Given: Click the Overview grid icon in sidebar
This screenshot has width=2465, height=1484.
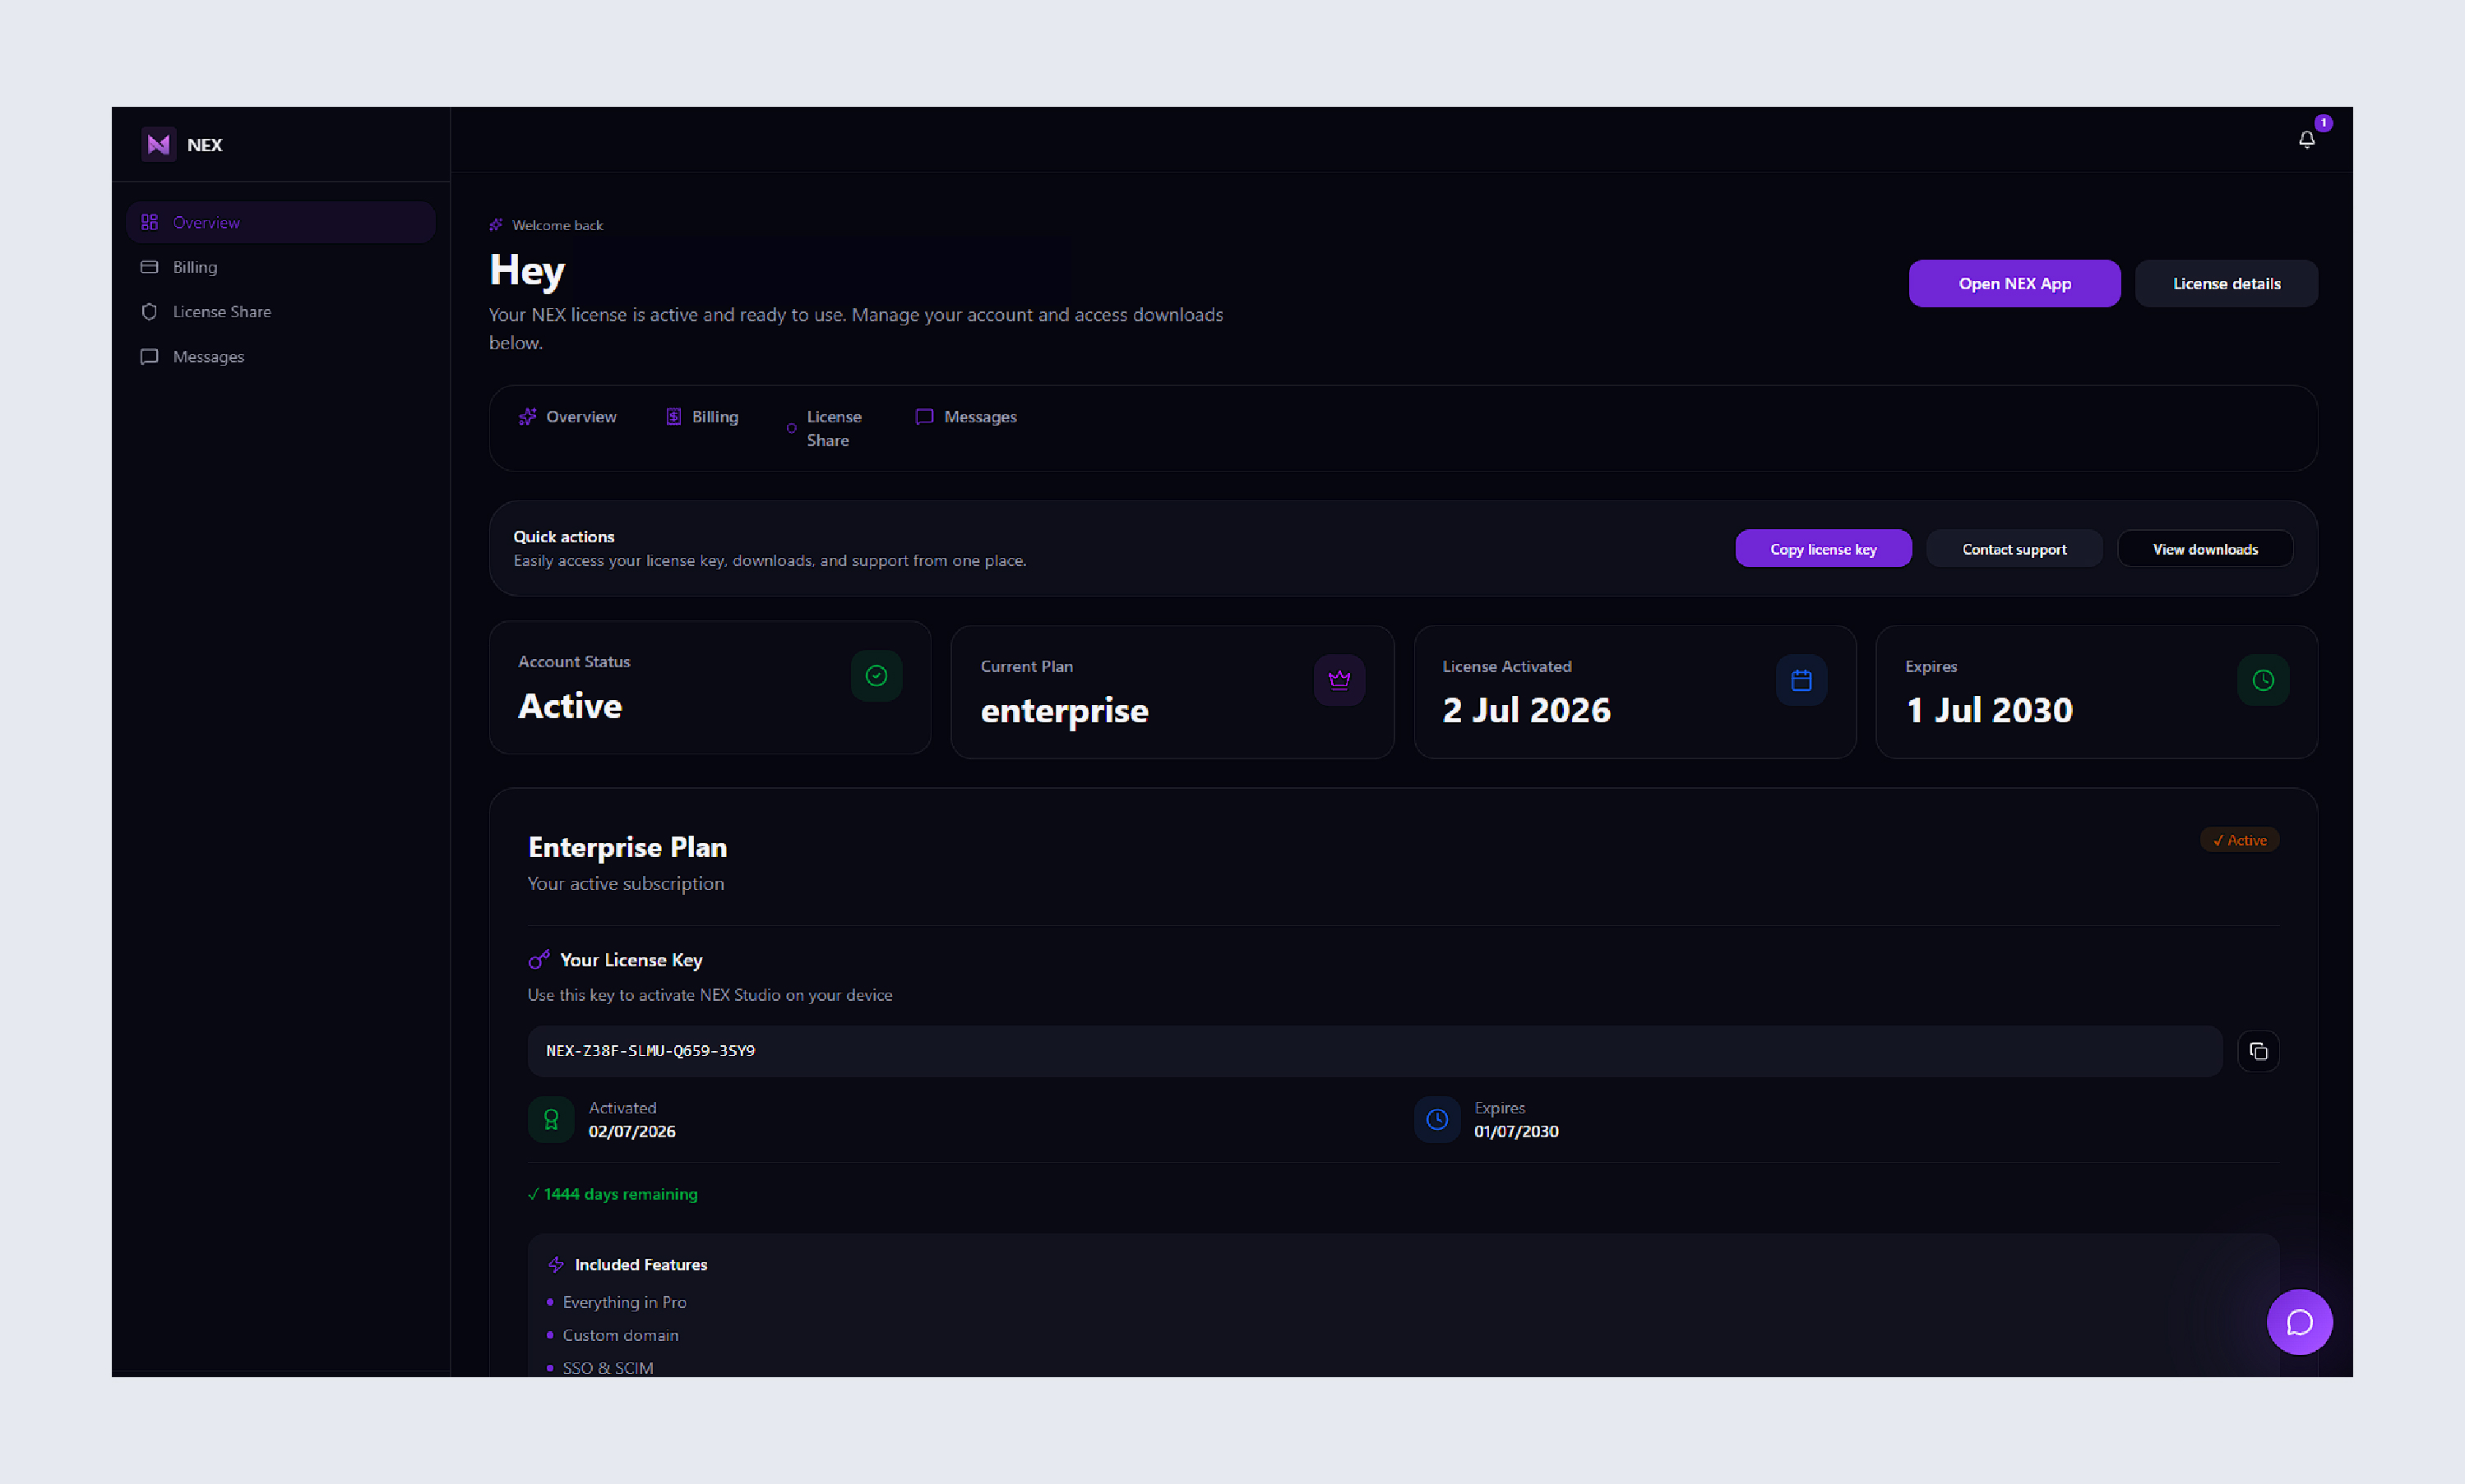Looking at the screenshot, I should click(x=149, y=222).
